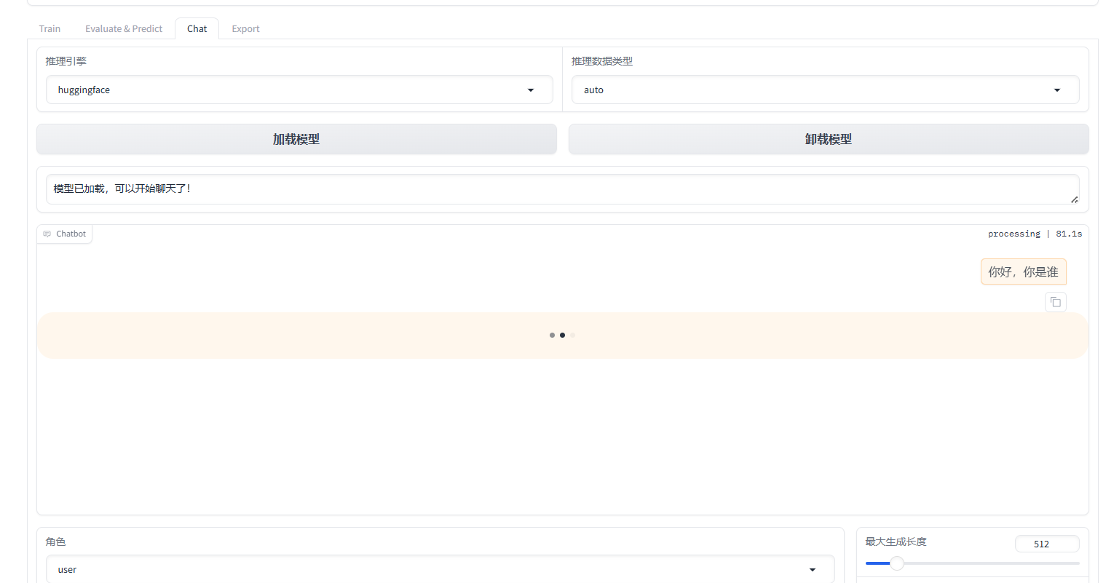Click the Chatbot label text

pos(71,234)
